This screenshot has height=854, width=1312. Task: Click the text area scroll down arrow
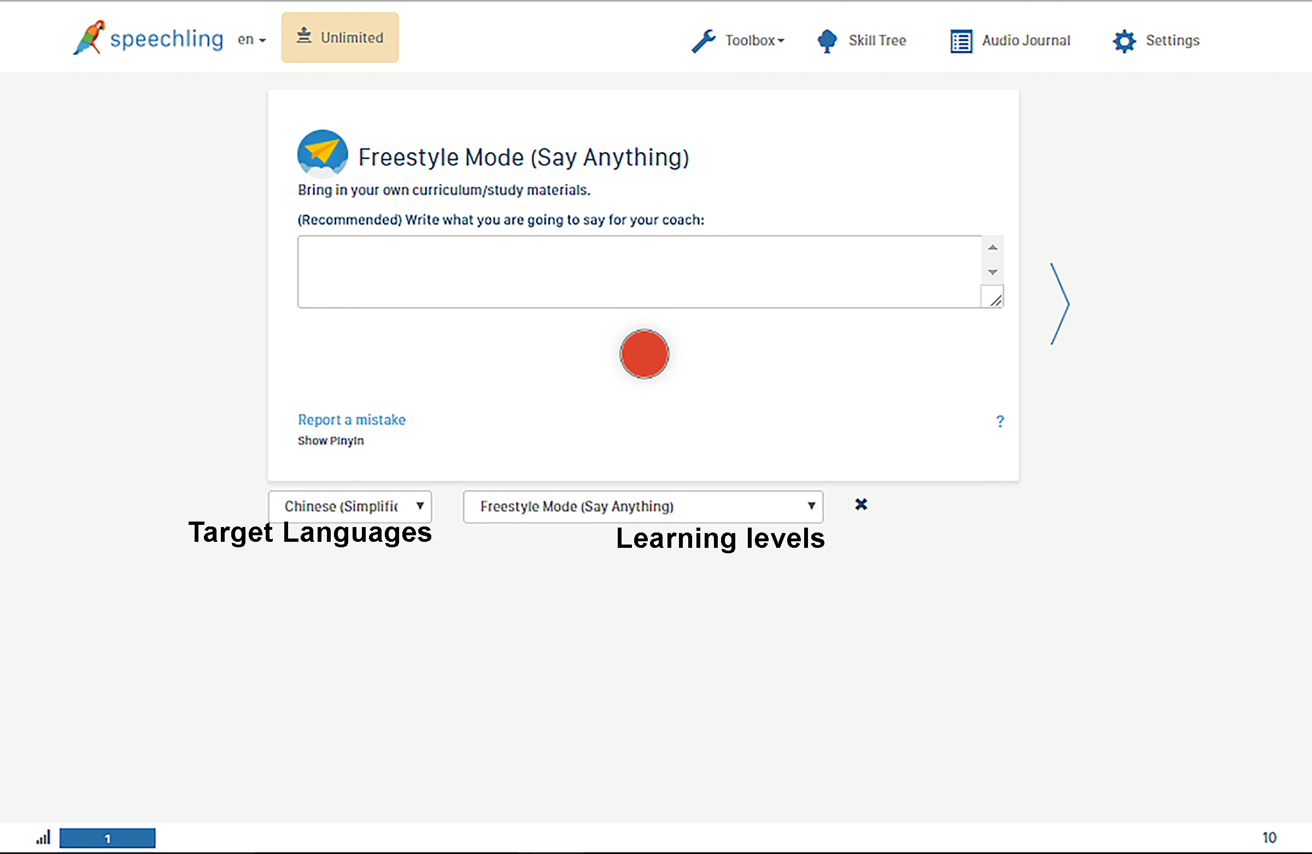[x=992, y=272]
